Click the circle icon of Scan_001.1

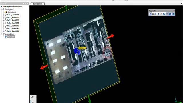tap(6, 17)
